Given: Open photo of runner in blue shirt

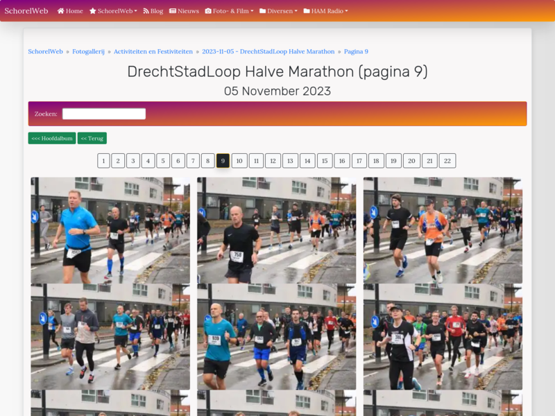Looking at the screenshot, I should coord(110,230).
